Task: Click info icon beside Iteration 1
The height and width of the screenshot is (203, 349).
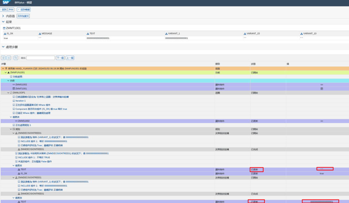Action: [14, 101]
